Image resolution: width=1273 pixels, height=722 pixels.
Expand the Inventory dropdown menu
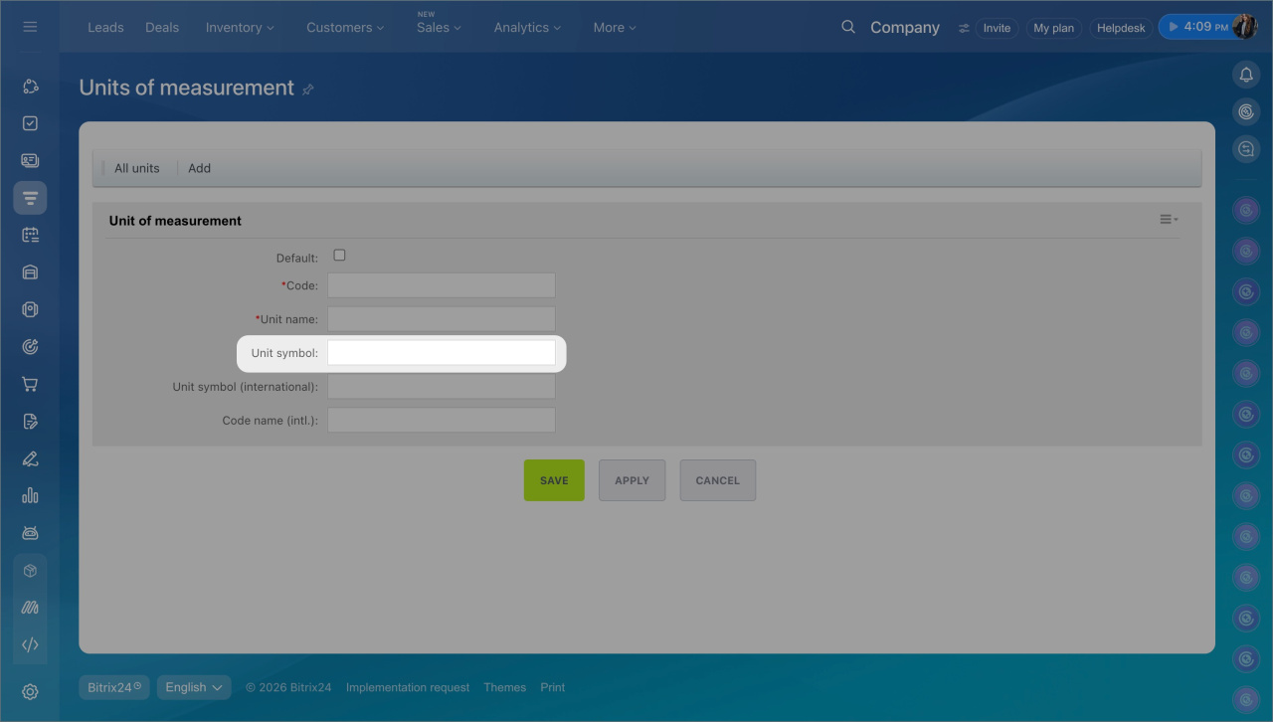[x=241, y=28]
